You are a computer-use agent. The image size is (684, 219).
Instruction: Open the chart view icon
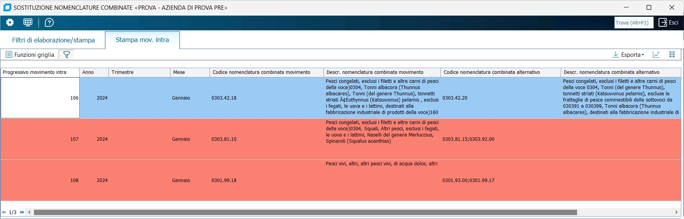(656, 55)
